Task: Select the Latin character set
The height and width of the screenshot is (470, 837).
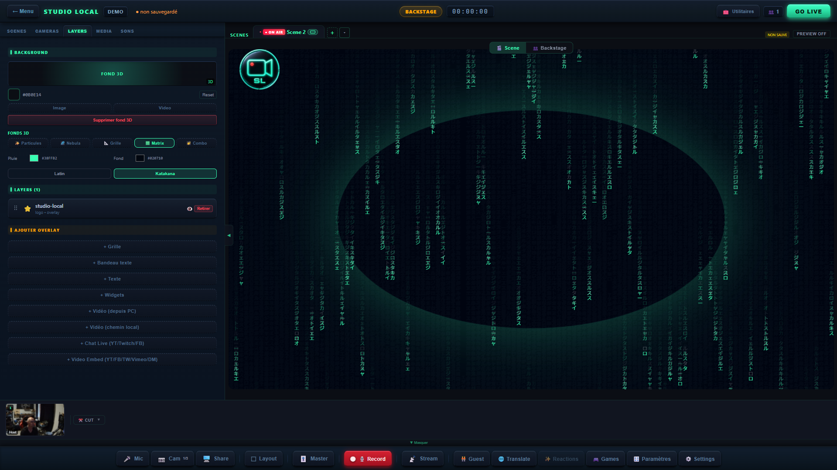Action: (x=59, y=173)
